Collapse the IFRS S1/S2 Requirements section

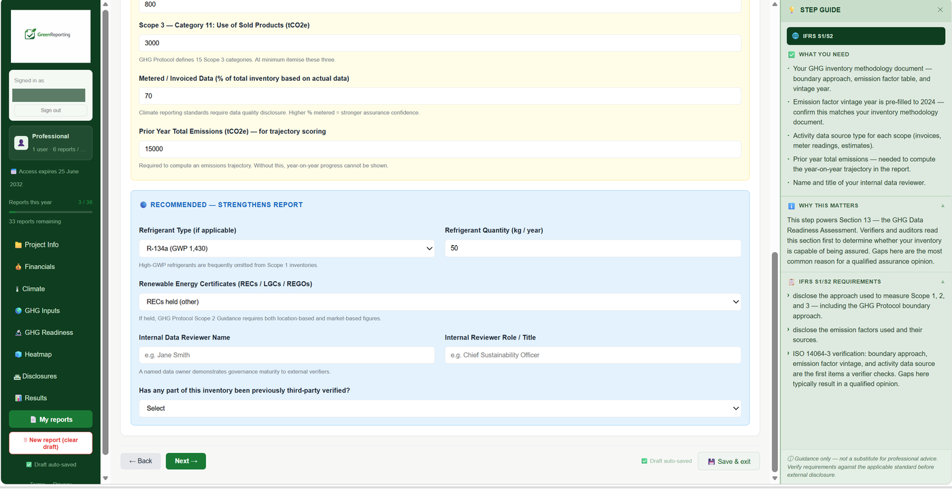(x=942, y=281)
